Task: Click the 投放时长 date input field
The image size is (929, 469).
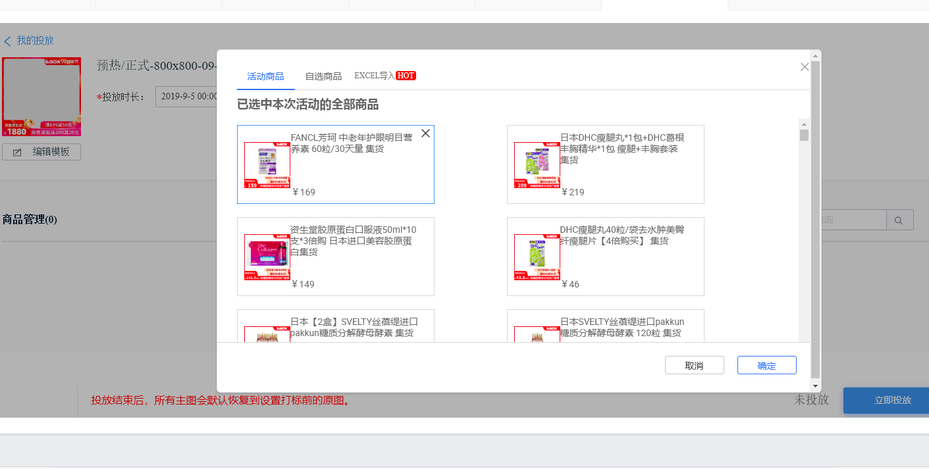Action: [x=187, y=97]
